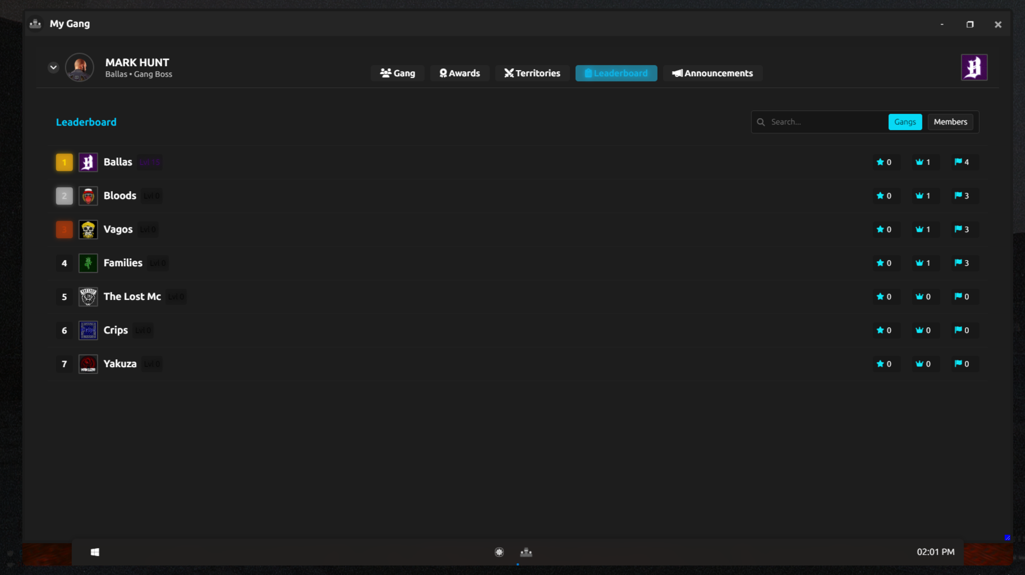Image resolution: width=1025 pixels, height=575 pixels.
Task: Click the Yakuza red logo icon
Action: click(88, 364)
